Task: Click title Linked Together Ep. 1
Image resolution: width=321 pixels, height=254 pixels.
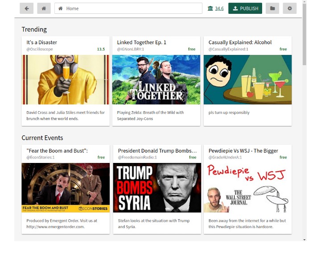Action: (x=142, y=42)
